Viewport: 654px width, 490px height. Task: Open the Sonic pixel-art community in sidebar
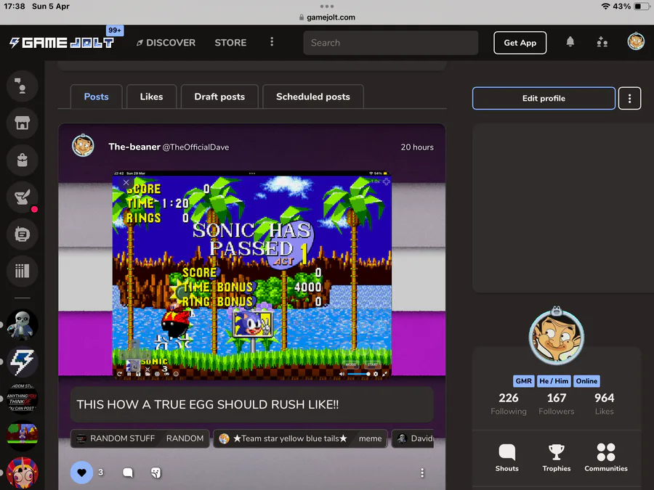pyautogui.click(x=22, y=436)
